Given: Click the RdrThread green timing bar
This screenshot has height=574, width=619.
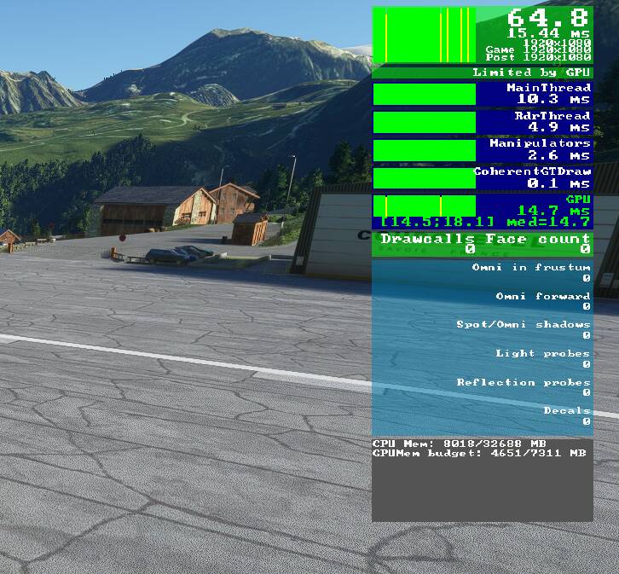Looking at the screenshot, I should coord(425,122).
